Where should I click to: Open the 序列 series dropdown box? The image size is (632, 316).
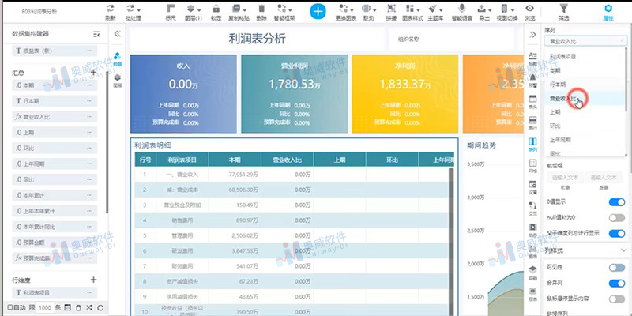[x=585, y=41]
